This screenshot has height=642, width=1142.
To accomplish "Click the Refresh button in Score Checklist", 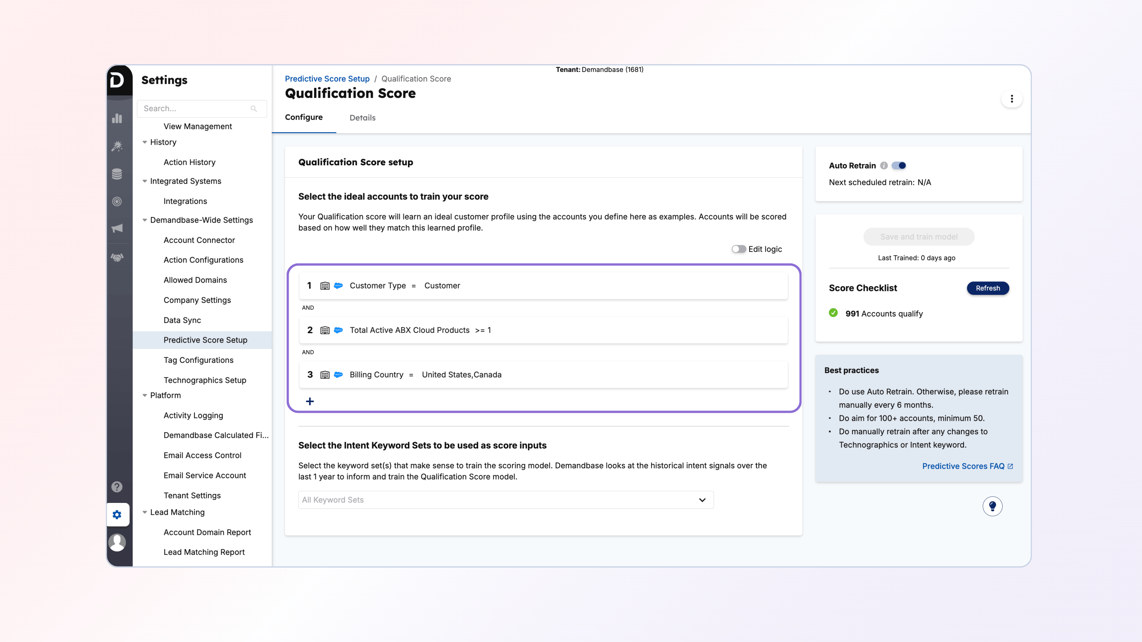I will 987,288.
